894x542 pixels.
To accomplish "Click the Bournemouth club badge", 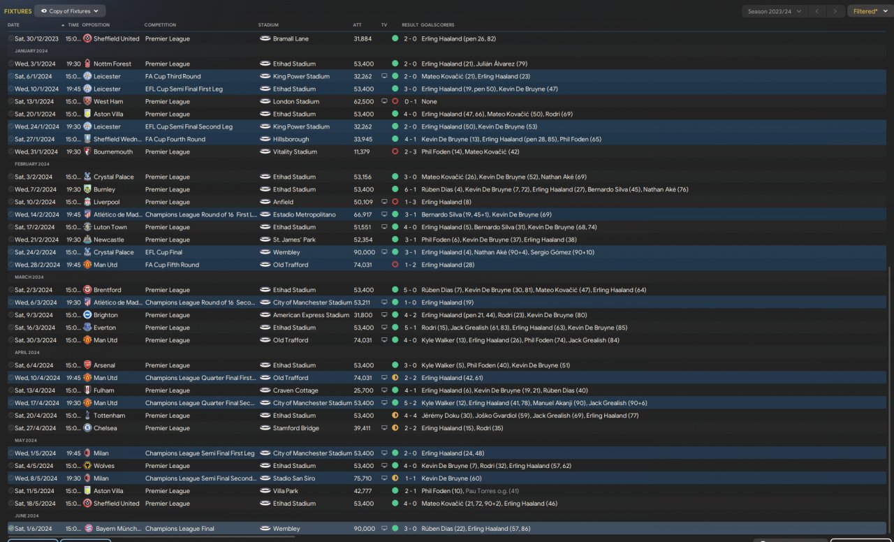I will [87, 152].
